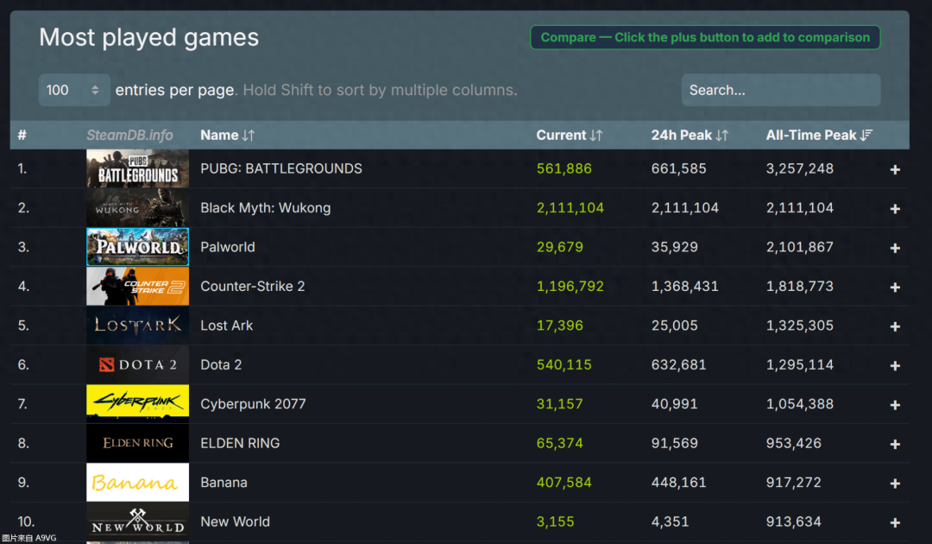Click the Cyberpunk 2077 yellow thumbnail
Viewport: 932px width, 544px height.
[x=137, y=404]
